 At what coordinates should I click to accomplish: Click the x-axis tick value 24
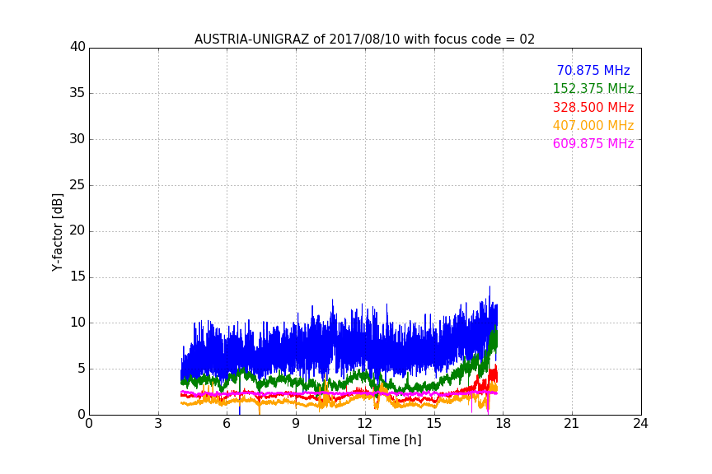640,424
